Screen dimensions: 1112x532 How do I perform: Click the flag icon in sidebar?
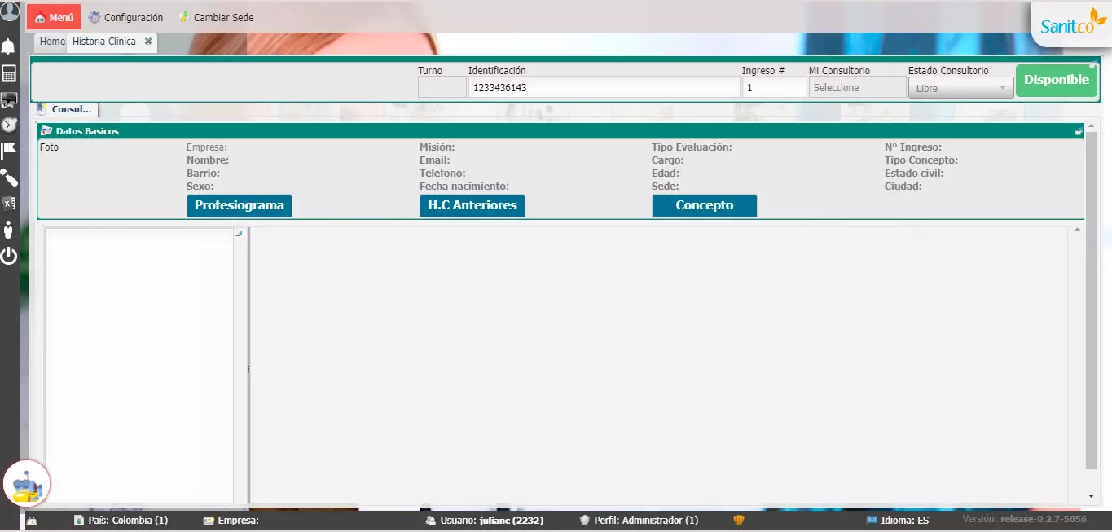point(9,151)
